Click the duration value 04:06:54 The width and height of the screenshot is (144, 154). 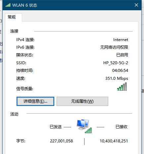[120, 71]
